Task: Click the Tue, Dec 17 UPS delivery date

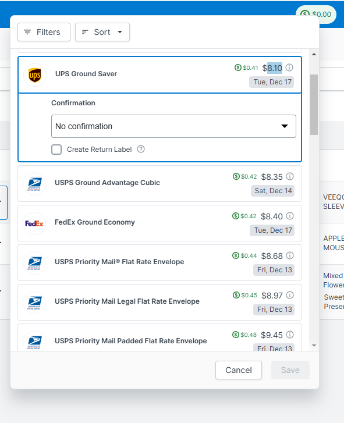Action: click(272, 82)
